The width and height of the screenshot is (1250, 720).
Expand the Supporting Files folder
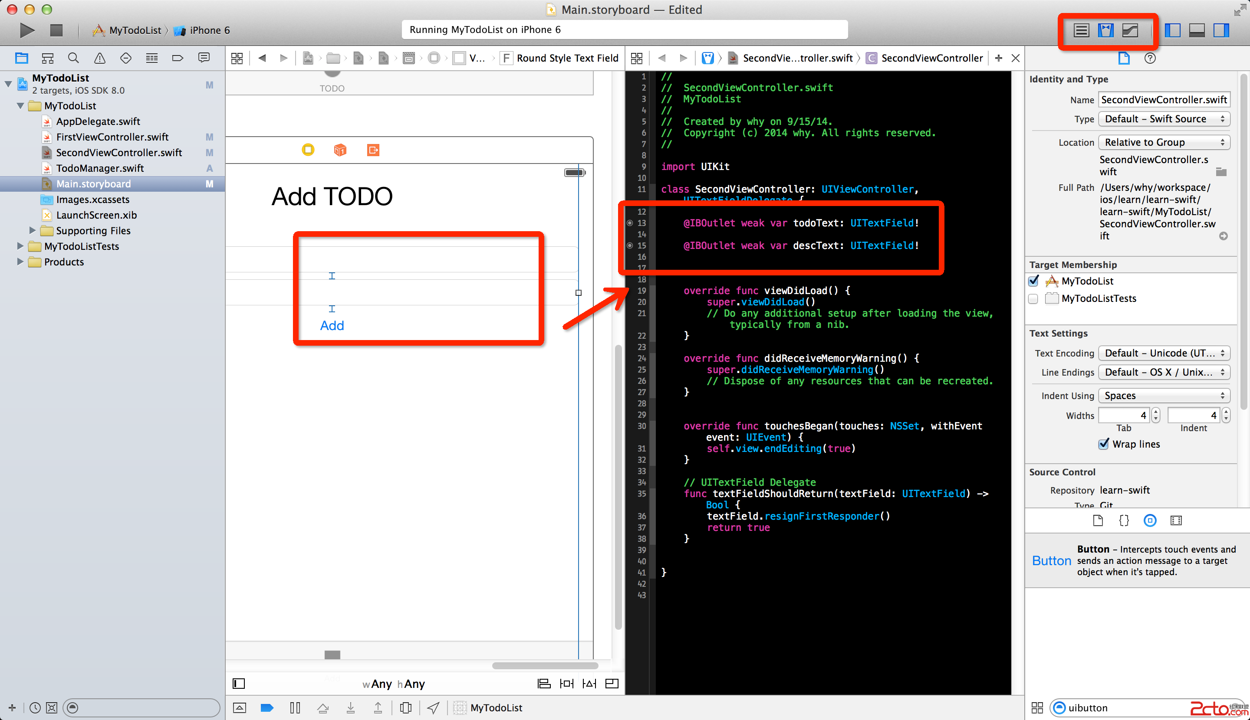pyautogui.click(x=32, y=230)
